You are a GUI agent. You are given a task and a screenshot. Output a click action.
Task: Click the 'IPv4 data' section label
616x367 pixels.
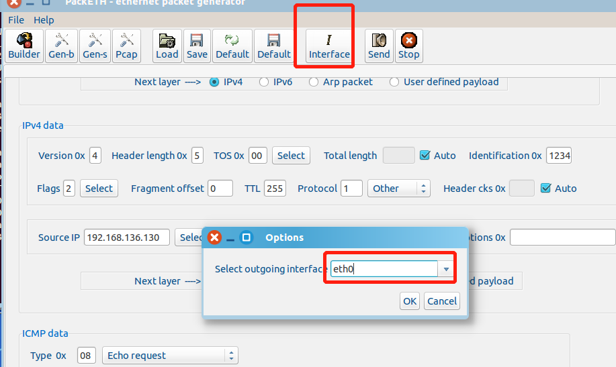43,125
